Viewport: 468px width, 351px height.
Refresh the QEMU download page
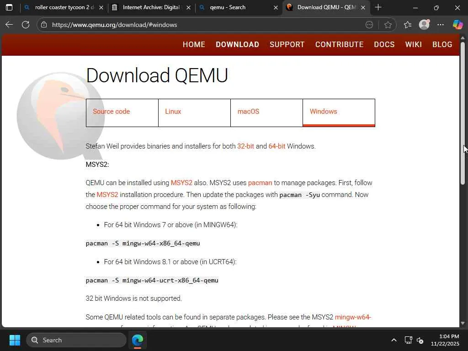click(x=26, y=25)
